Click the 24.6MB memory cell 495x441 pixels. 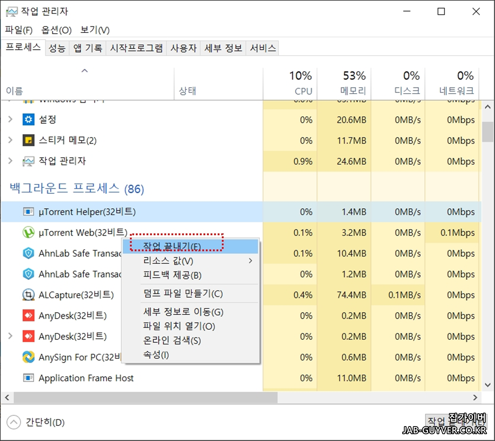point(344,161)
